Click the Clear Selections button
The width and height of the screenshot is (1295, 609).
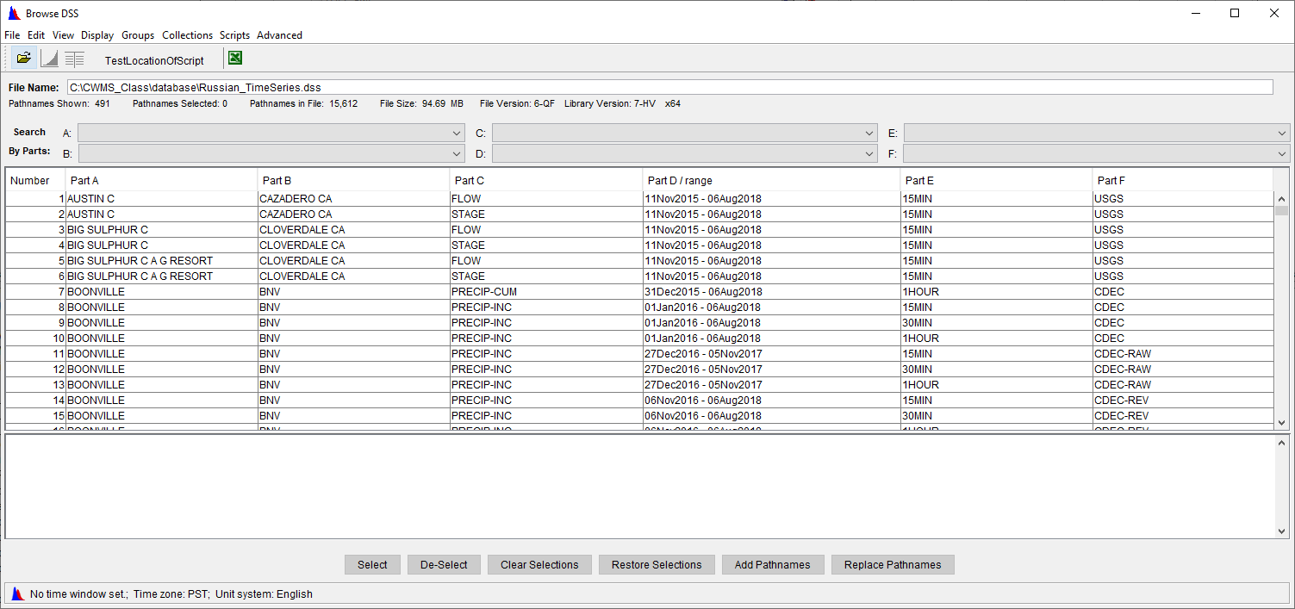point(539,565)
